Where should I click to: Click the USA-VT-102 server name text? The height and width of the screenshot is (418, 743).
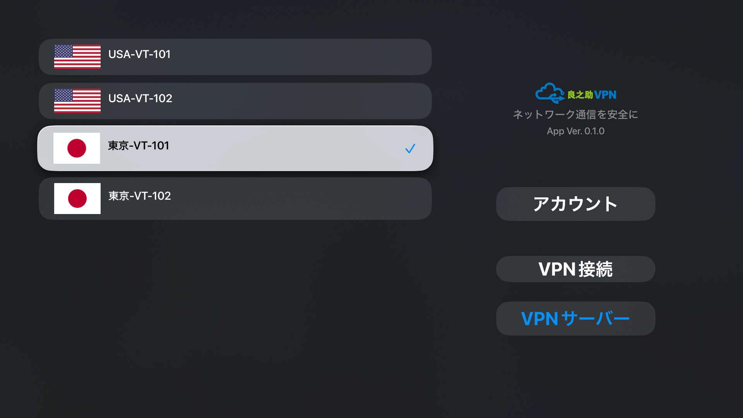click(140, 98)
